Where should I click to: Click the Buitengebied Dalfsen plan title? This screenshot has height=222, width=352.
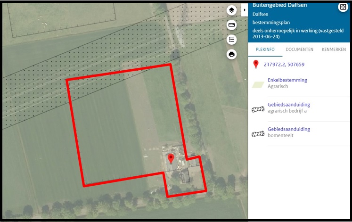[x=279, y=5]
